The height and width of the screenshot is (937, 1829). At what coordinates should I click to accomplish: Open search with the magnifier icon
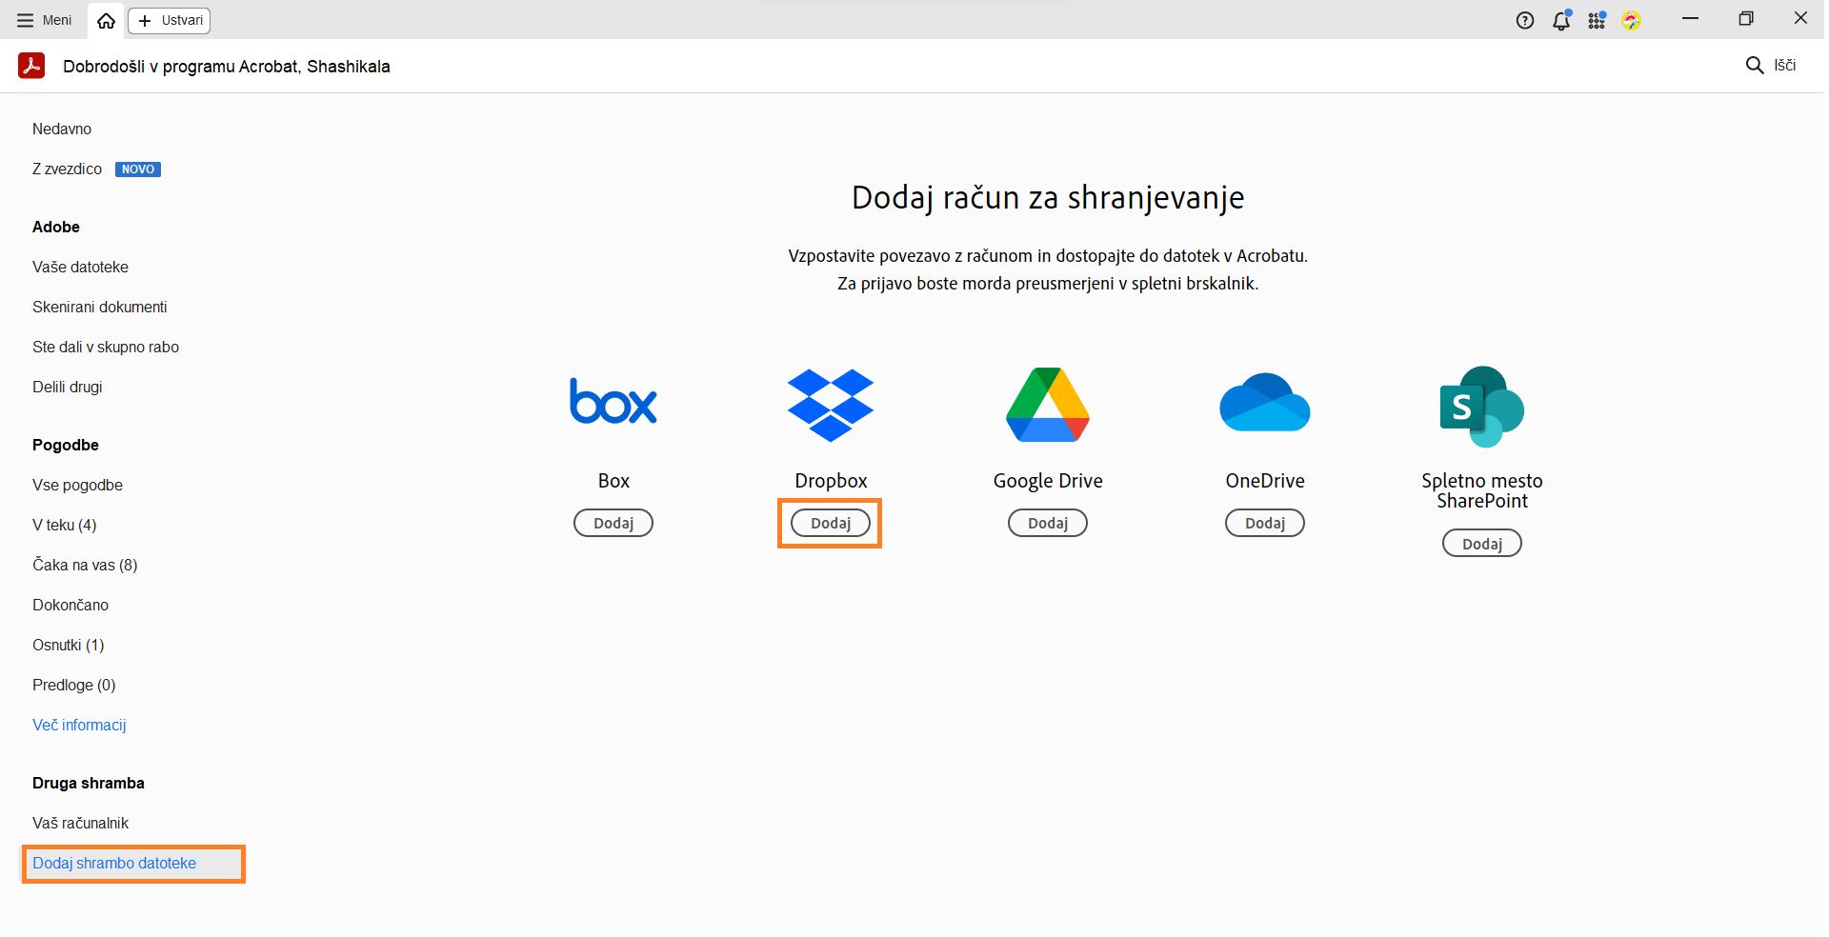[1755, 65]
